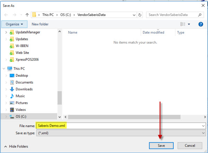Click the New folder button

(x=40, y=24)
